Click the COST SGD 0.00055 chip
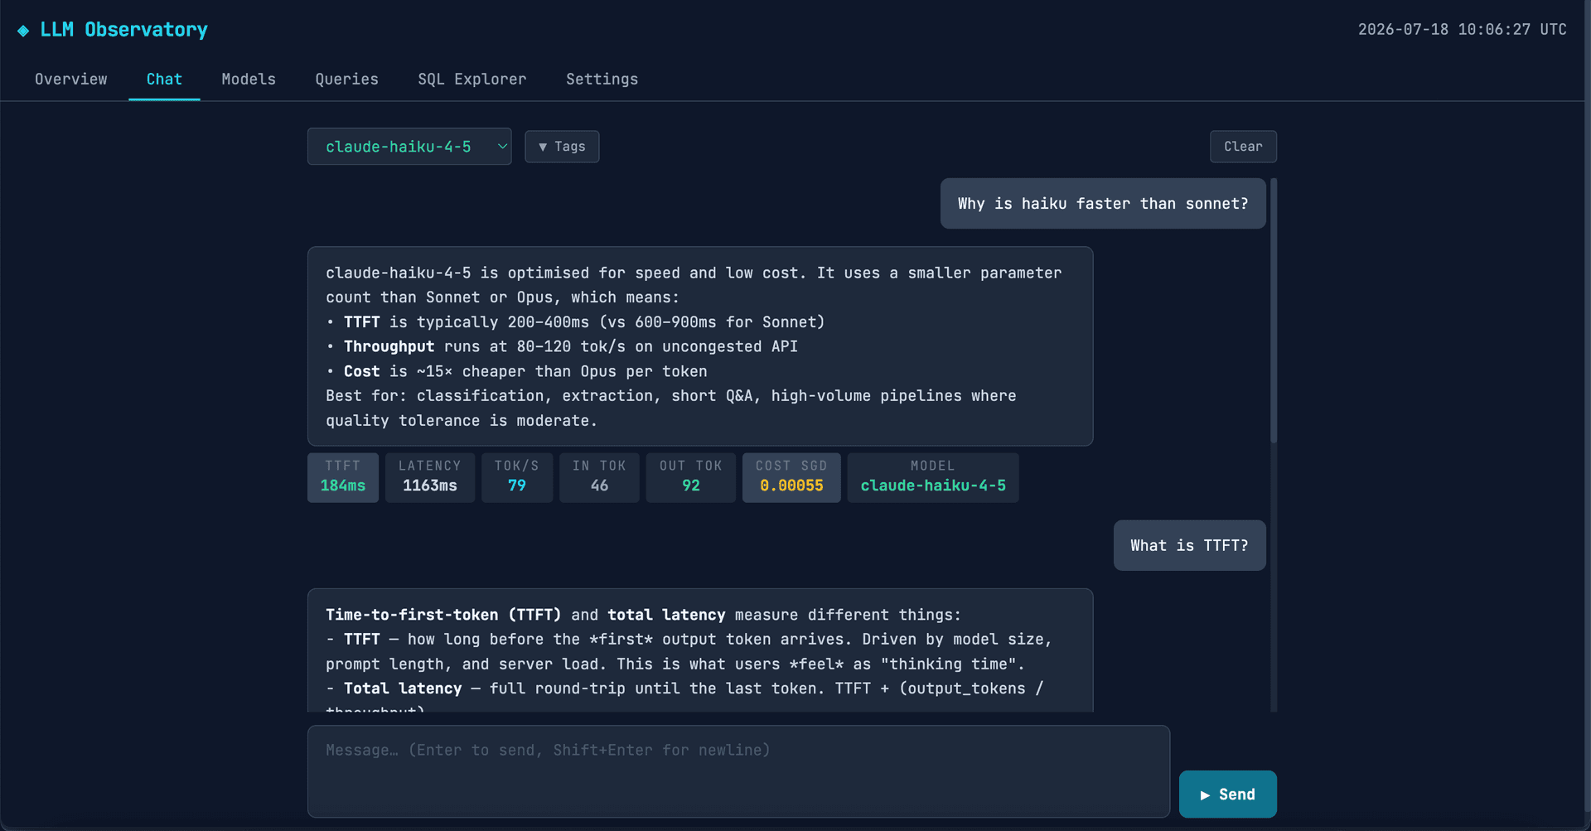1591x831 pixels. pos(791,477)
